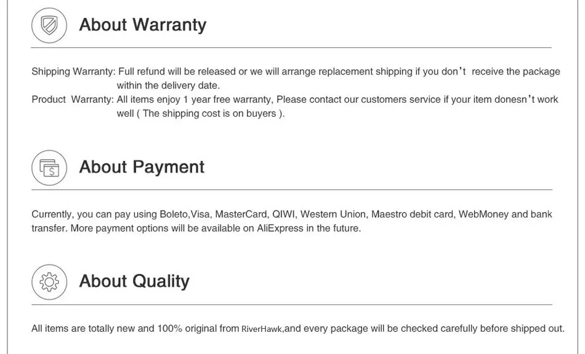Click the Product Warranty label
Image resolution: width=585 pixels, height=354 pixels.
pos(73,100)
